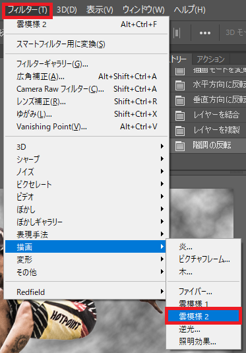
Task: Expand the ぼかしギャラリー submenu
Action: 86,222
